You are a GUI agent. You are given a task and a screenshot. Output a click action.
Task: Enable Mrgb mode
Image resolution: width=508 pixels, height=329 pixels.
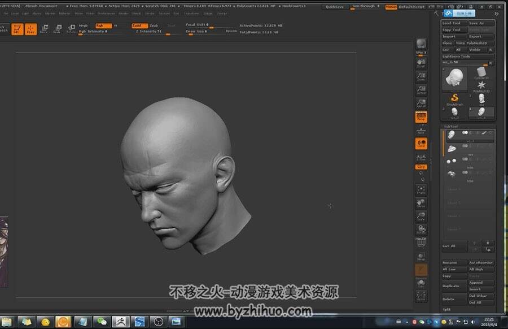coord(84,25)
